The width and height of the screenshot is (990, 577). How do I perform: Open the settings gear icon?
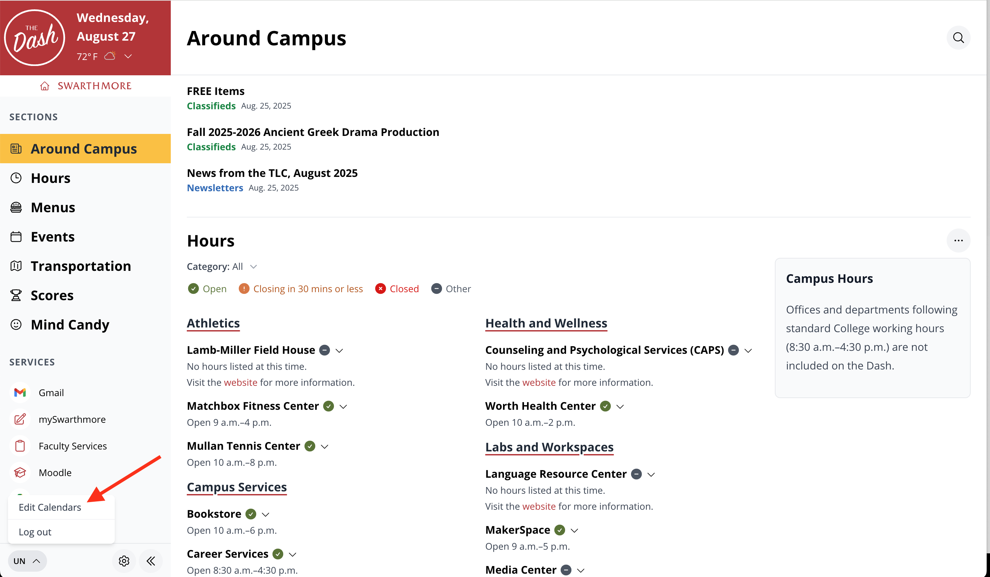point(124,561)
